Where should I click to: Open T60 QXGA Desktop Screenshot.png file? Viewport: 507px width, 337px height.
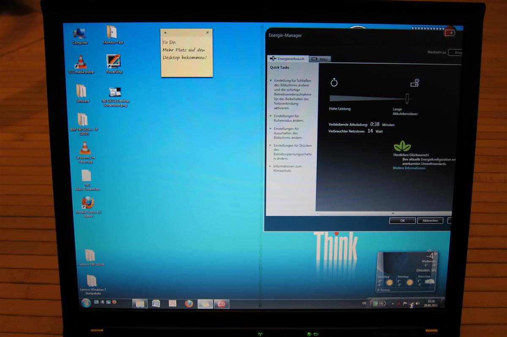(x=115, y=97)
